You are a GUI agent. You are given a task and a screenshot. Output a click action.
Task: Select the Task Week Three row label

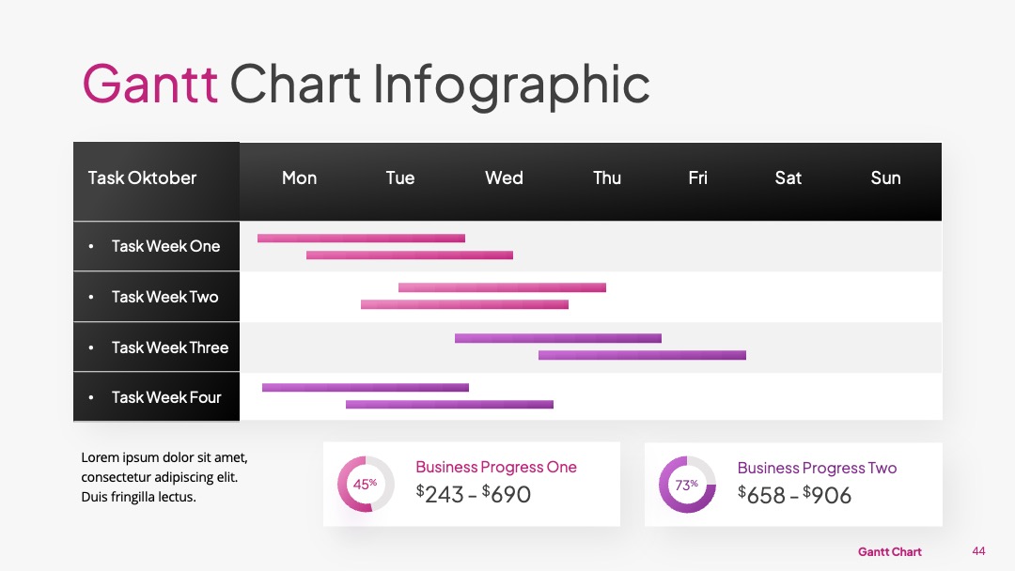coord(156,347)
